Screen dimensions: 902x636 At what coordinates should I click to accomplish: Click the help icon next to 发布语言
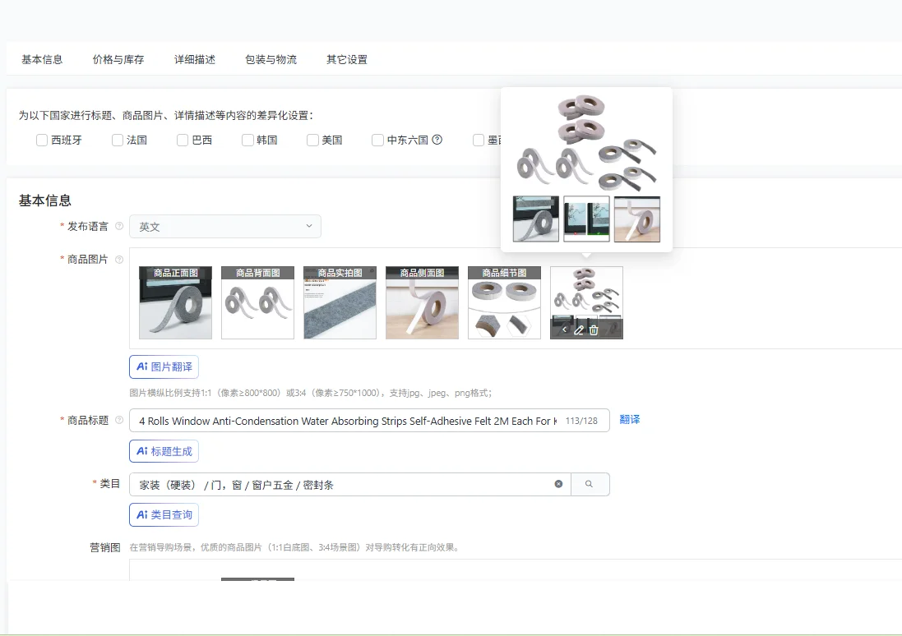(119, 226)
